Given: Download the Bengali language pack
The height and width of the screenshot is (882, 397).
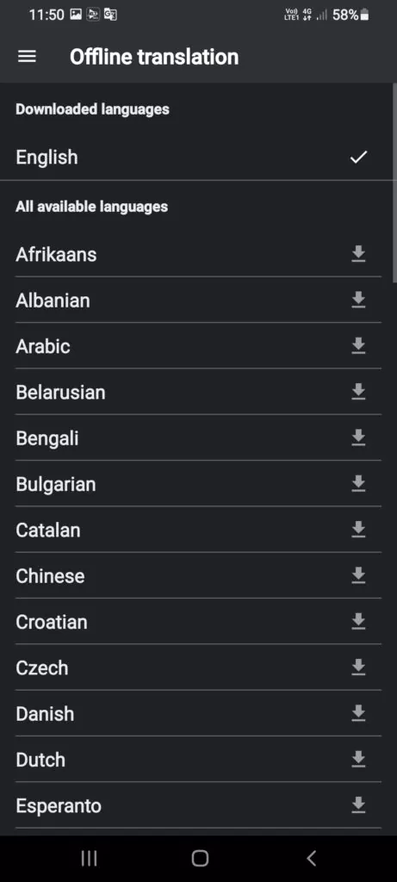Looking at the screenshot, I should coord(358,438).
